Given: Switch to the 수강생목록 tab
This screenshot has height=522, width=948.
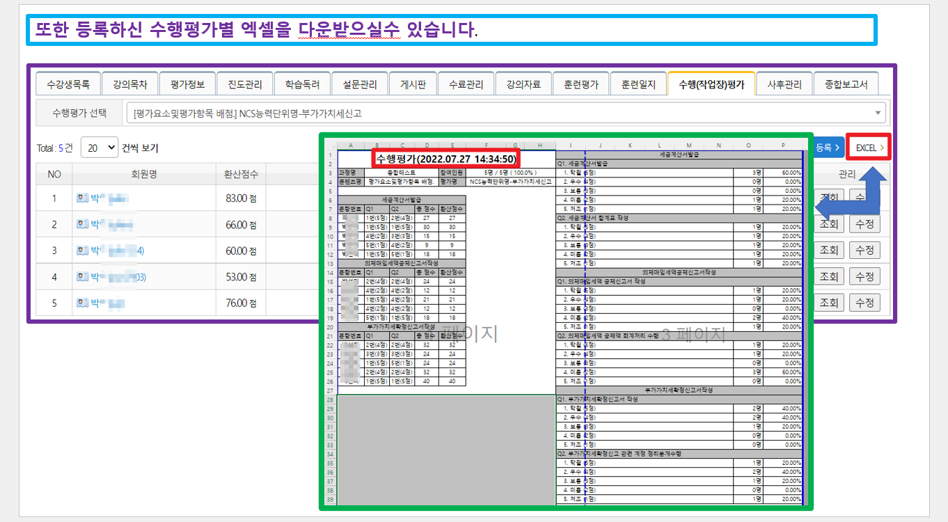Looking at the screenshot, I should pos(68,85).
